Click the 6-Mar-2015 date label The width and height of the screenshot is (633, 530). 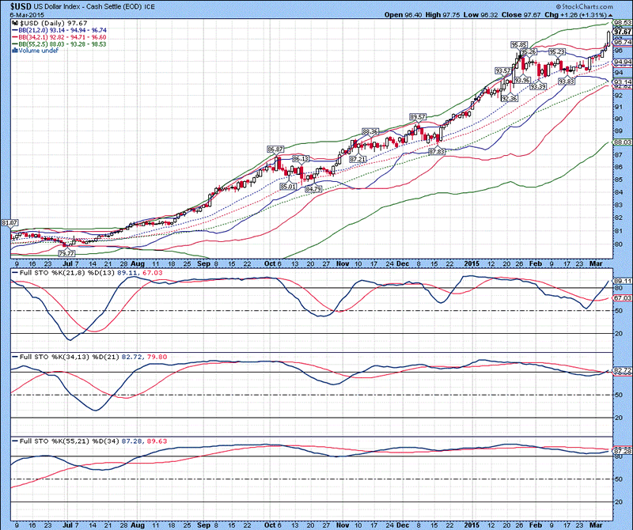pyautogui.click(x=21, y=15)
